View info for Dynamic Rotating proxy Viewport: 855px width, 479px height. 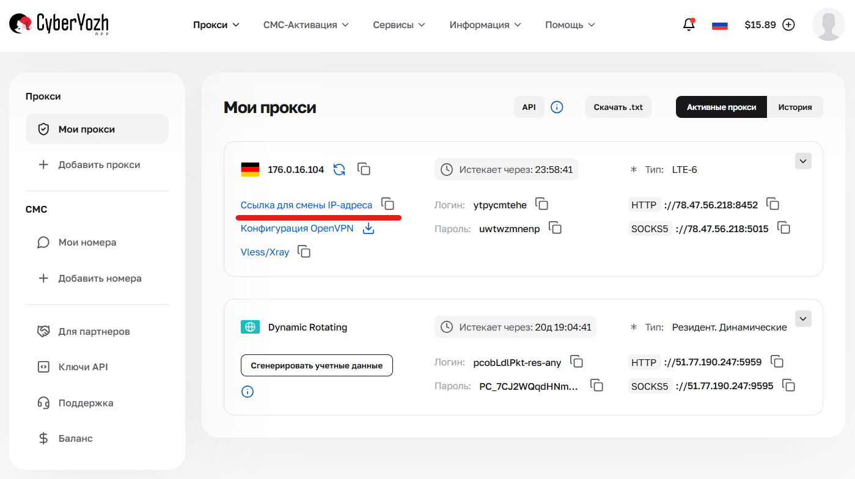(248, 392)
